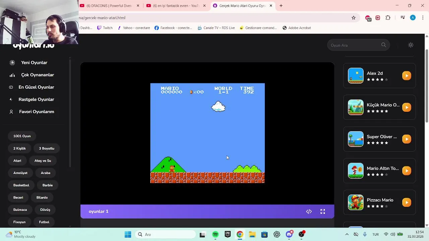Open the Facebook - conecte... bookmark
Viewport: 429px width, 241px height.
(x=173, y=28)
